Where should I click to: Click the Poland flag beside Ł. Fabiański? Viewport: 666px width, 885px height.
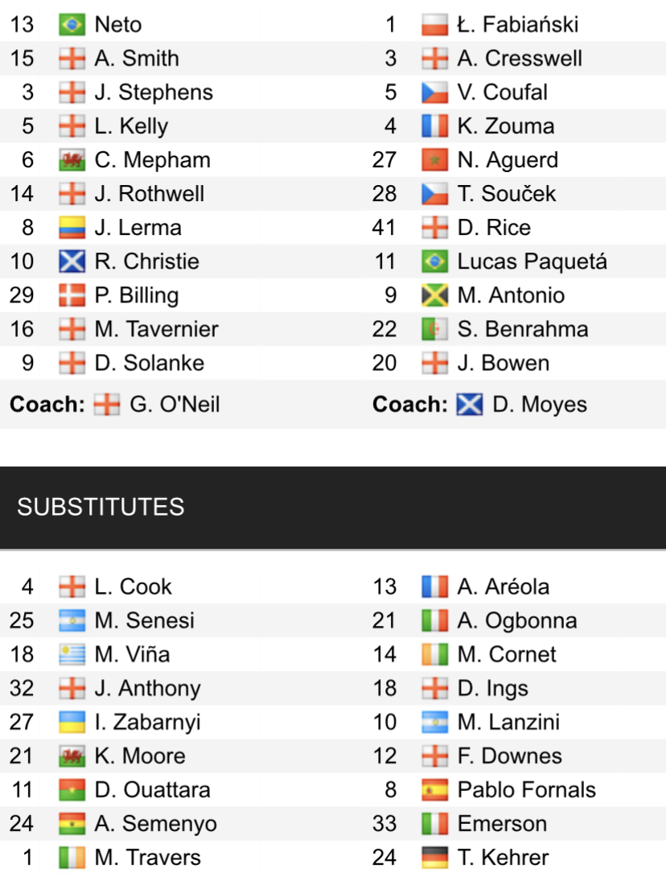click(434, 25)
